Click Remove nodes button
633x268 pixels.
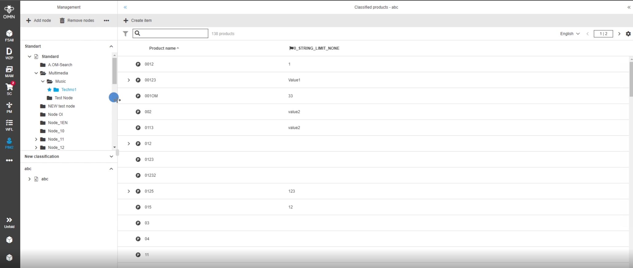pos(77,21)
